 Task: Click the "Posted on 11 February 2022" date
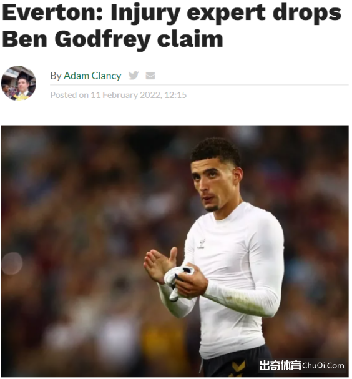106,95
